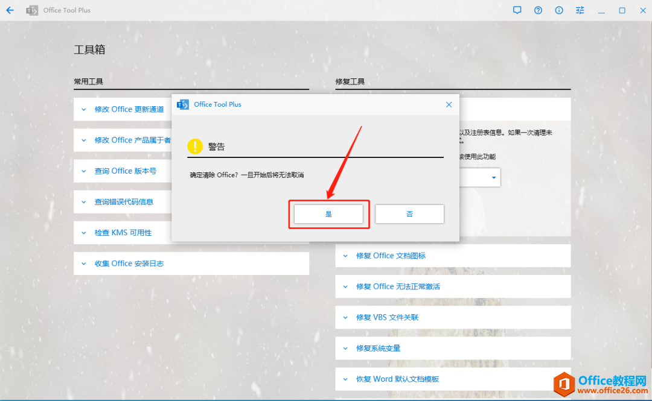Click the yellow warning exclamation icon
Viewport: 652px width, 401px height.
click(194, 147)
